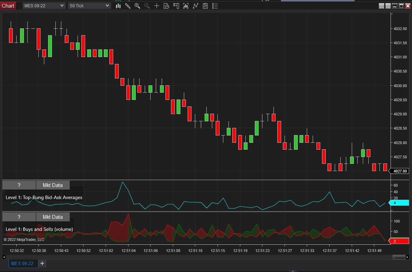
Task: Click the 12:51:02 time axis label
Action: (106, 251)
